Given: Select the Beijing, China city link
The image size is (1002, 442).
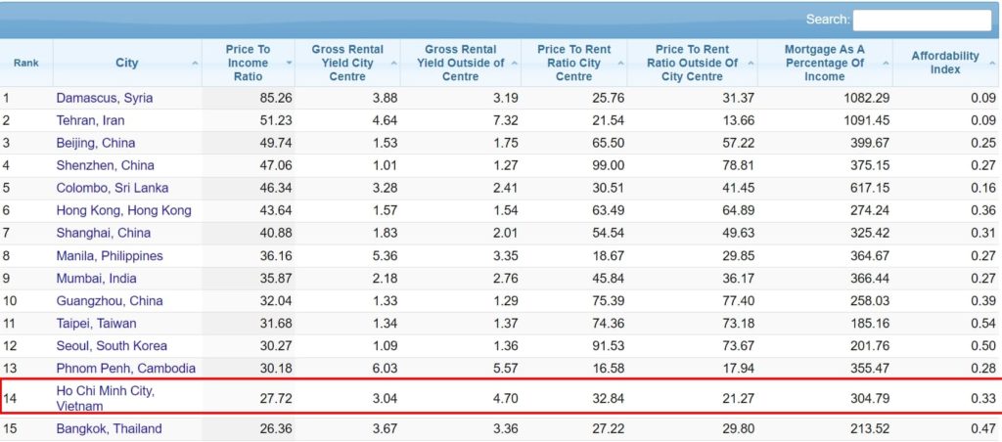Looking at the screenshot, I should [96, 143].
